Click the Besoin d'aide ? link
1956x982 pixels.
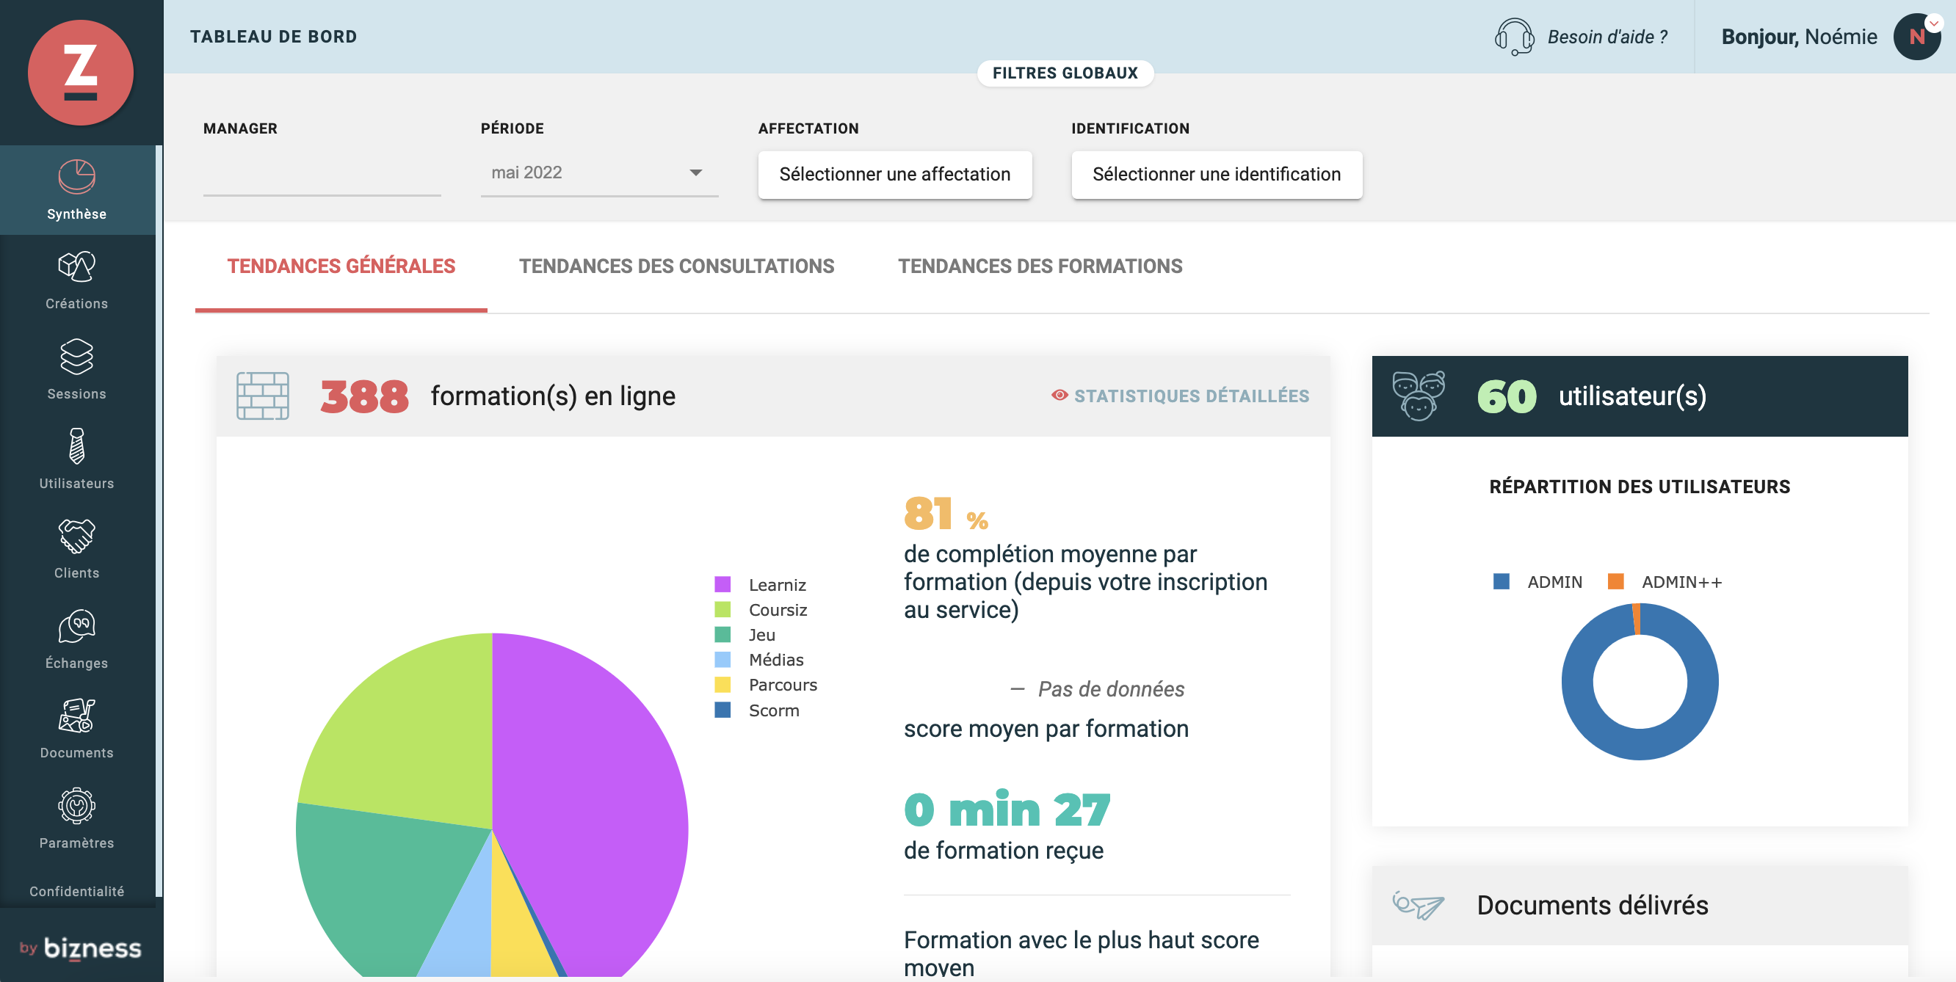click(1607, 37)
